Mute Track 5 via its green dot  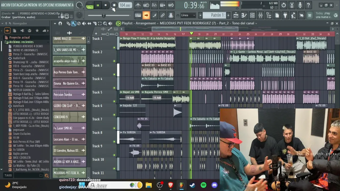click(114, 101)
